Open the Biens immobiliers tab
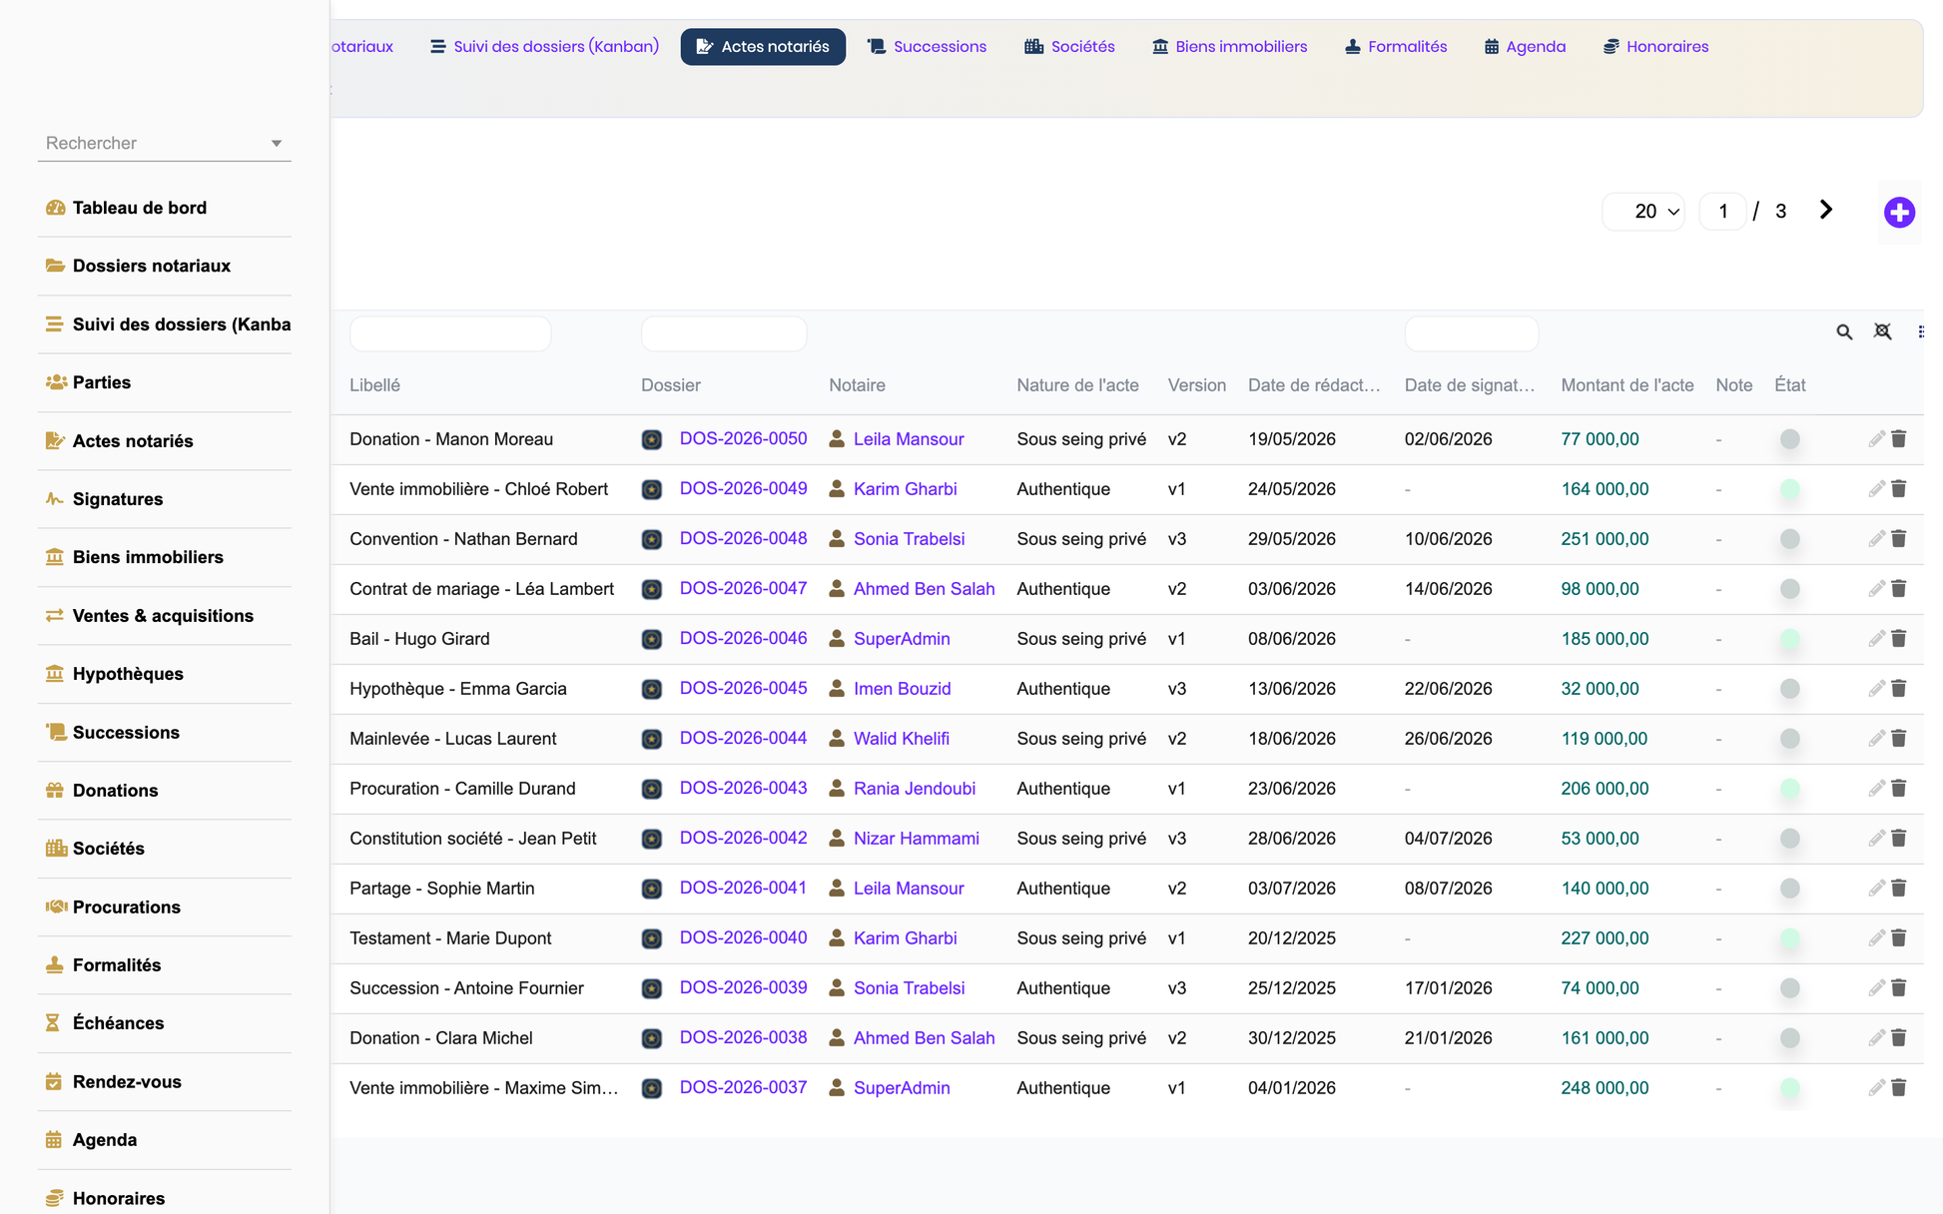 coord(1230,47)
